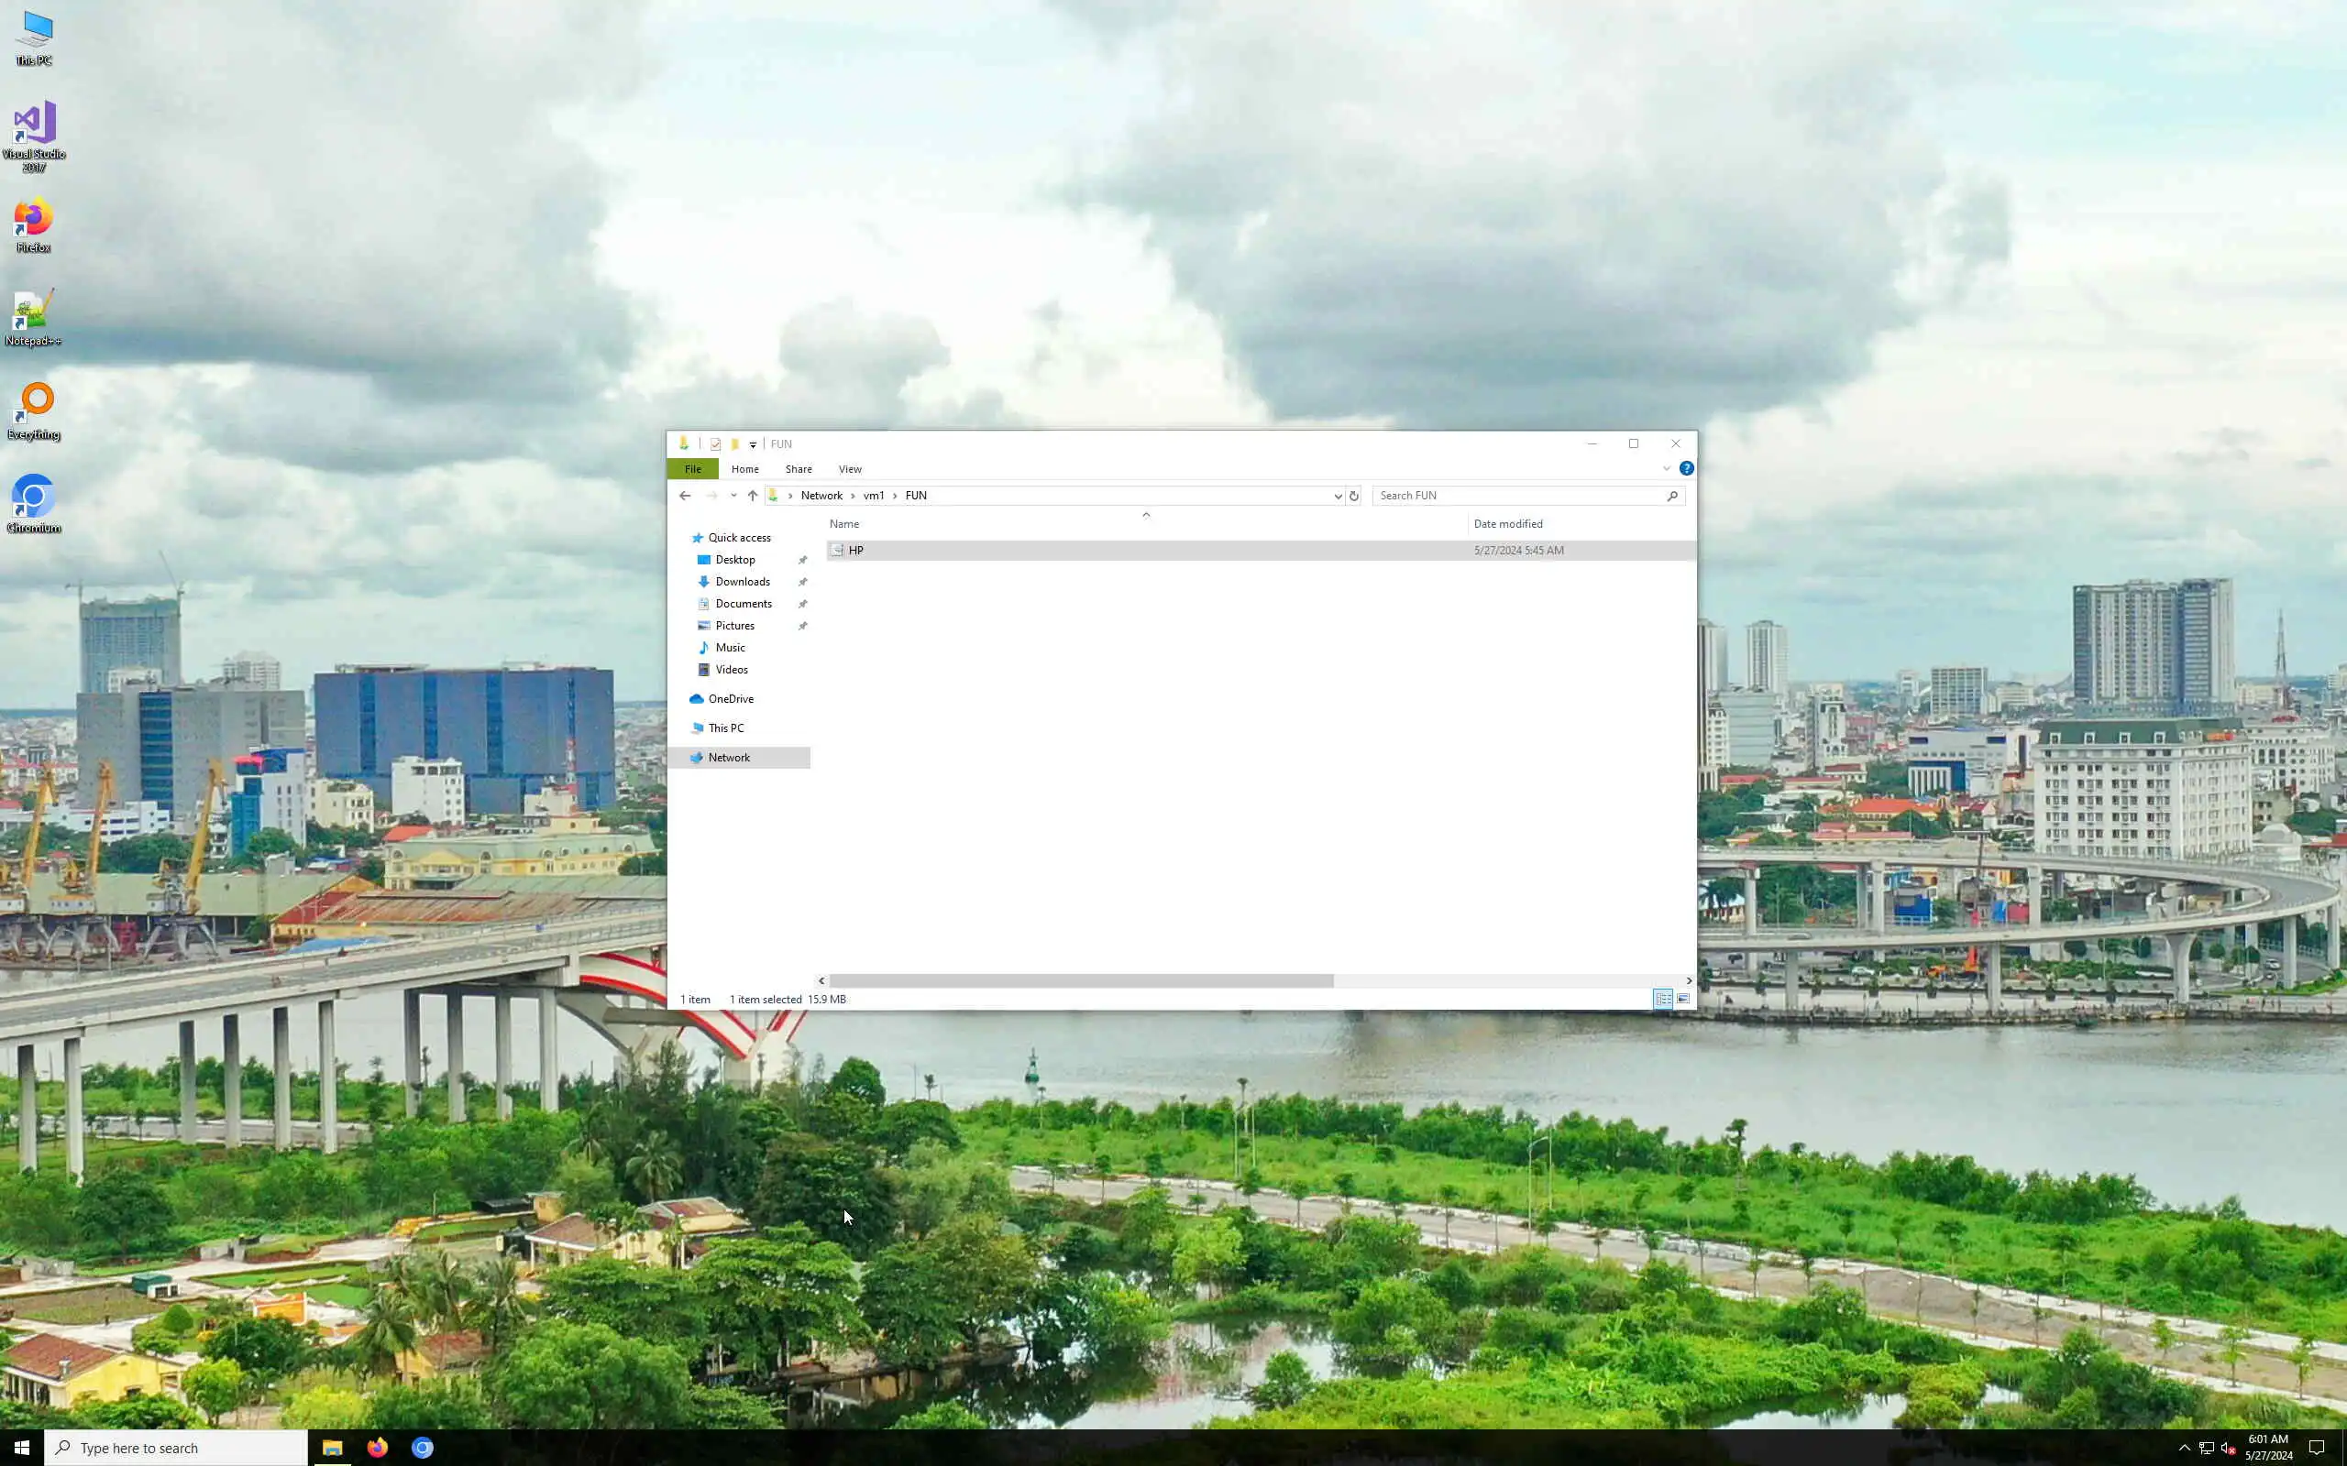
Task: Expand the ribbon with the chevron
Action: pyautogui.click(x=1666, y=468)
